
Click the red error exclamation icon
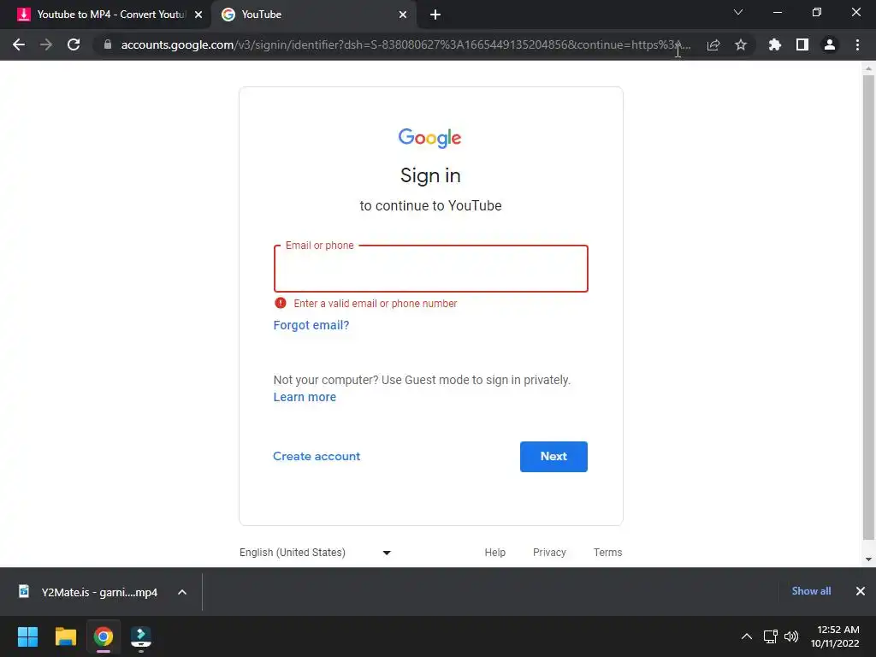coord(281,304)
